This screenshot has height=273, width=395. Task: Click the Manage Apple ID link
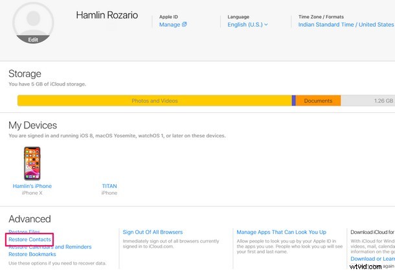[x=170, y=25]
